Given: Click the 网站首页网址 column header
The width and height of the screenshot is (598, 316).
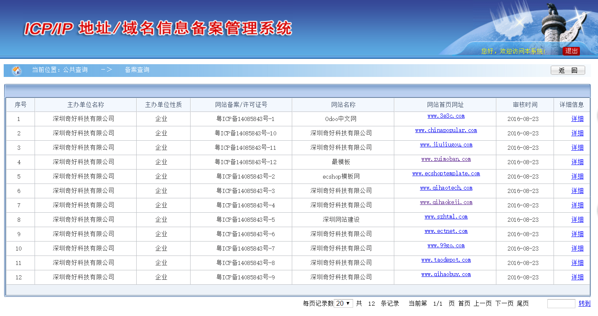Looking at the screenshot, I should point(445,105).
